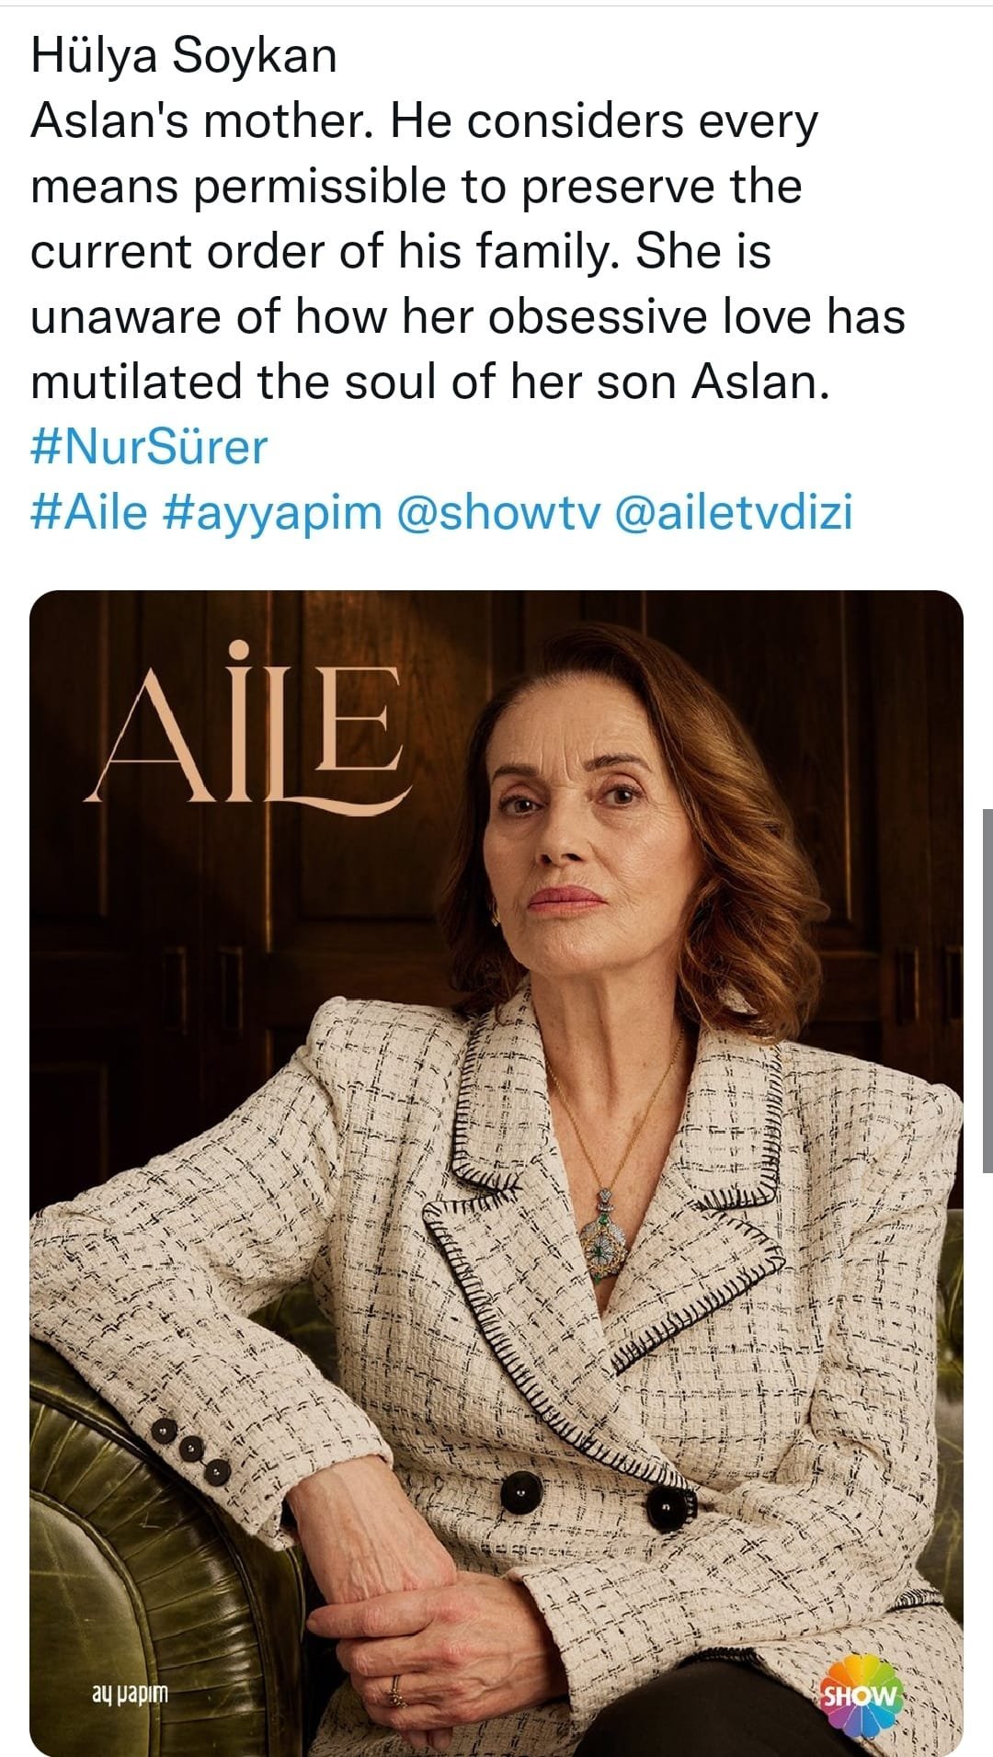
Task: Click the large black front jacket buttons
Action: (x=520, y=1491)
